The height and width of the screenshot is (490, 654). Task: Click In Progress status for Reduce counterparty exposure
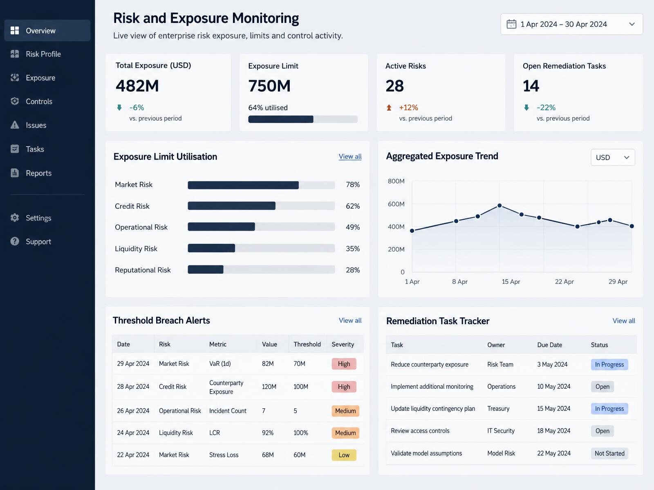pyautogui.click(x=609, y=365)
